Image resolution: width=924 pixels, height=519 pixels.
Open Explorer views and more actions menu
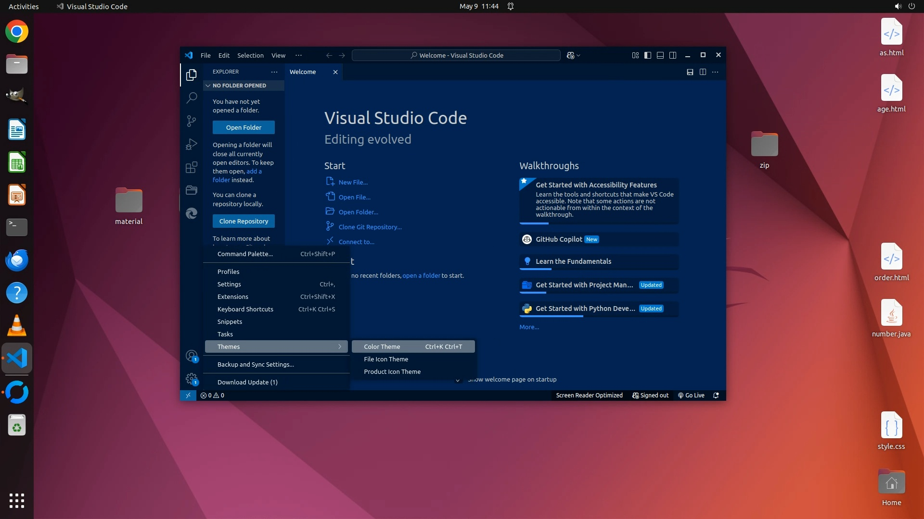274,72
